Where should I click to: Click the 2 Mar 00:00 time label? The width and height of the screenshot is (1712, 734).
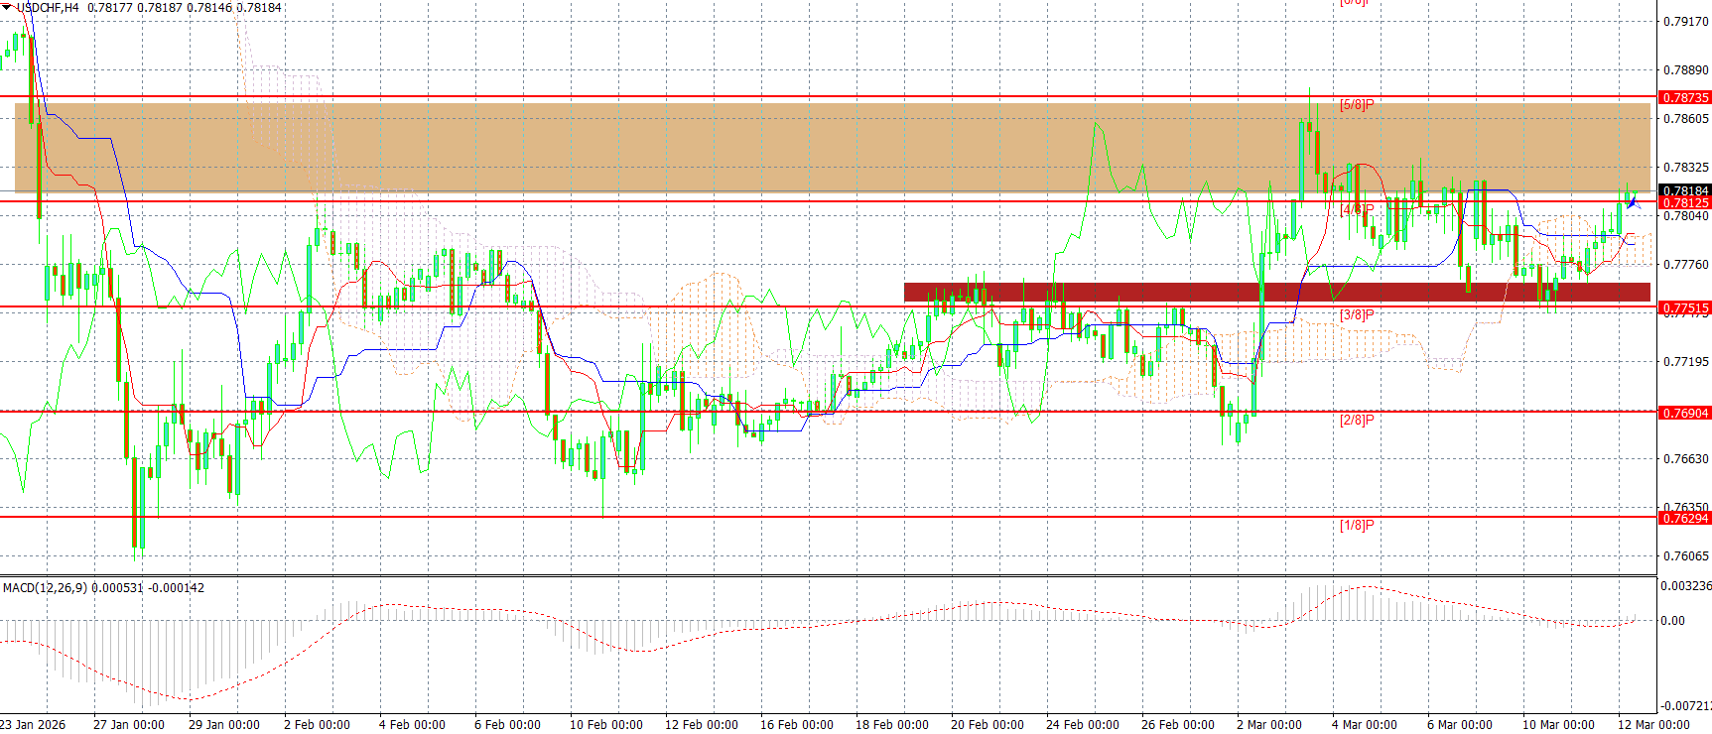coord(1269,725)
